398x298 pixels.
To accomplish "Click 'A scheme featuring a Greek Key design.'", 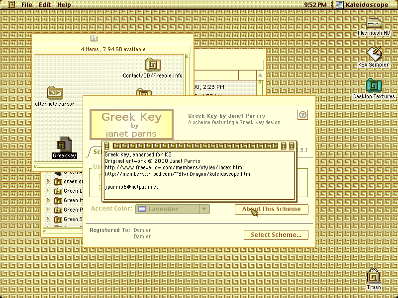I will tap(235, 122).
